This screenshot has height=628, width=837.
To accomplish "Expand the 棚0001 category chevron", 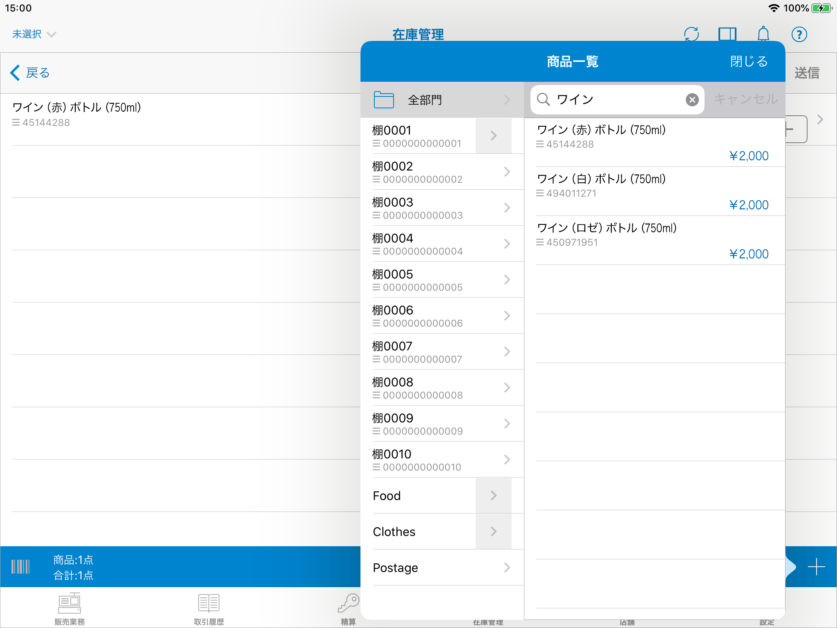I will [493, 136].
